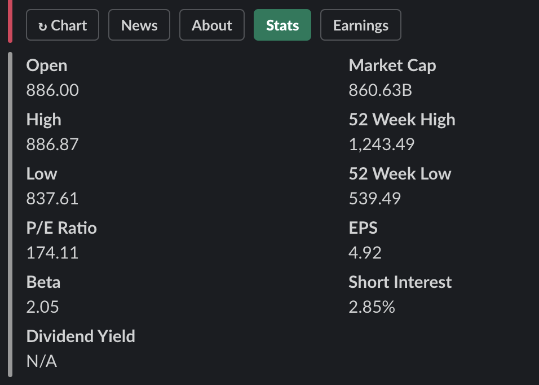Click the gray attachment bar on left edge
Viewport: 539px width, 385px height.
point(10,215)
